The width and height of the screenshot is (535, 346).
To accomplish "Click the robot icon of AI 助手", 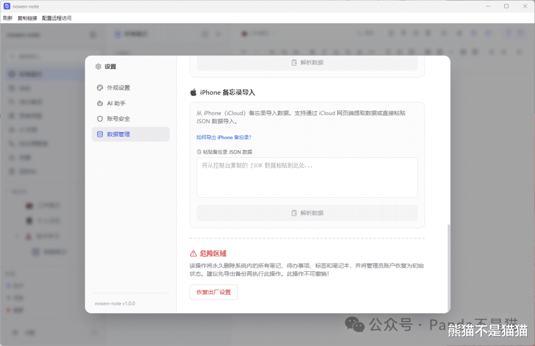I will click(100, 103).
